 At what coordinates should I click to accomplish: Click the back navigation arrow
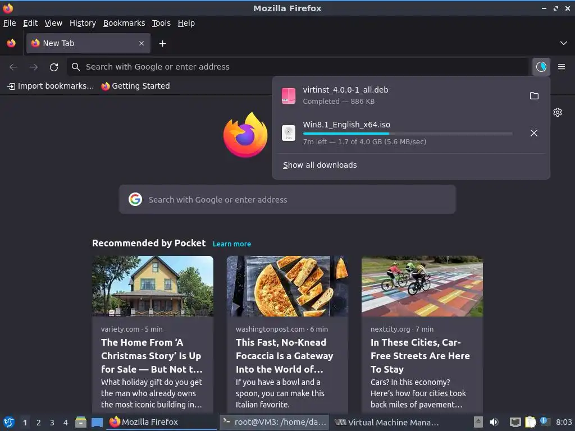(13, 67)
